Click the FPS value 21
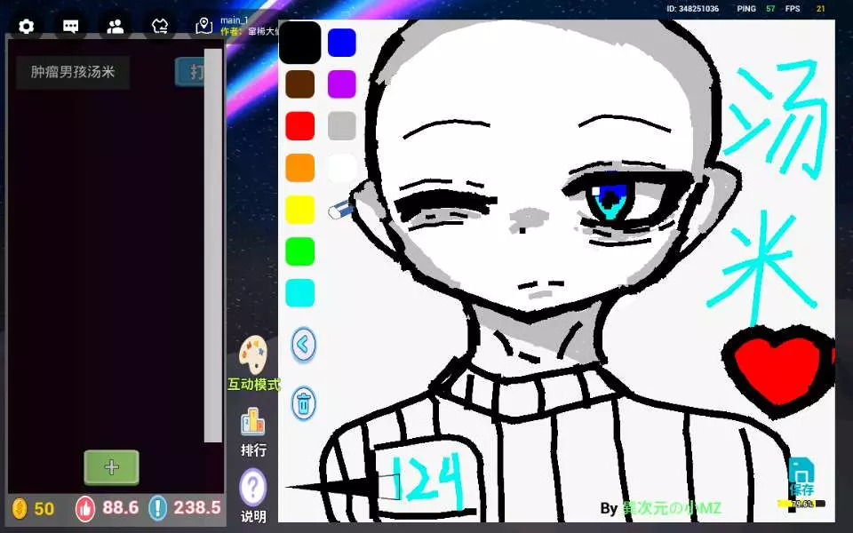Image resolution: width=853 pixels, height=533 pixels. (x=820, y=9)
